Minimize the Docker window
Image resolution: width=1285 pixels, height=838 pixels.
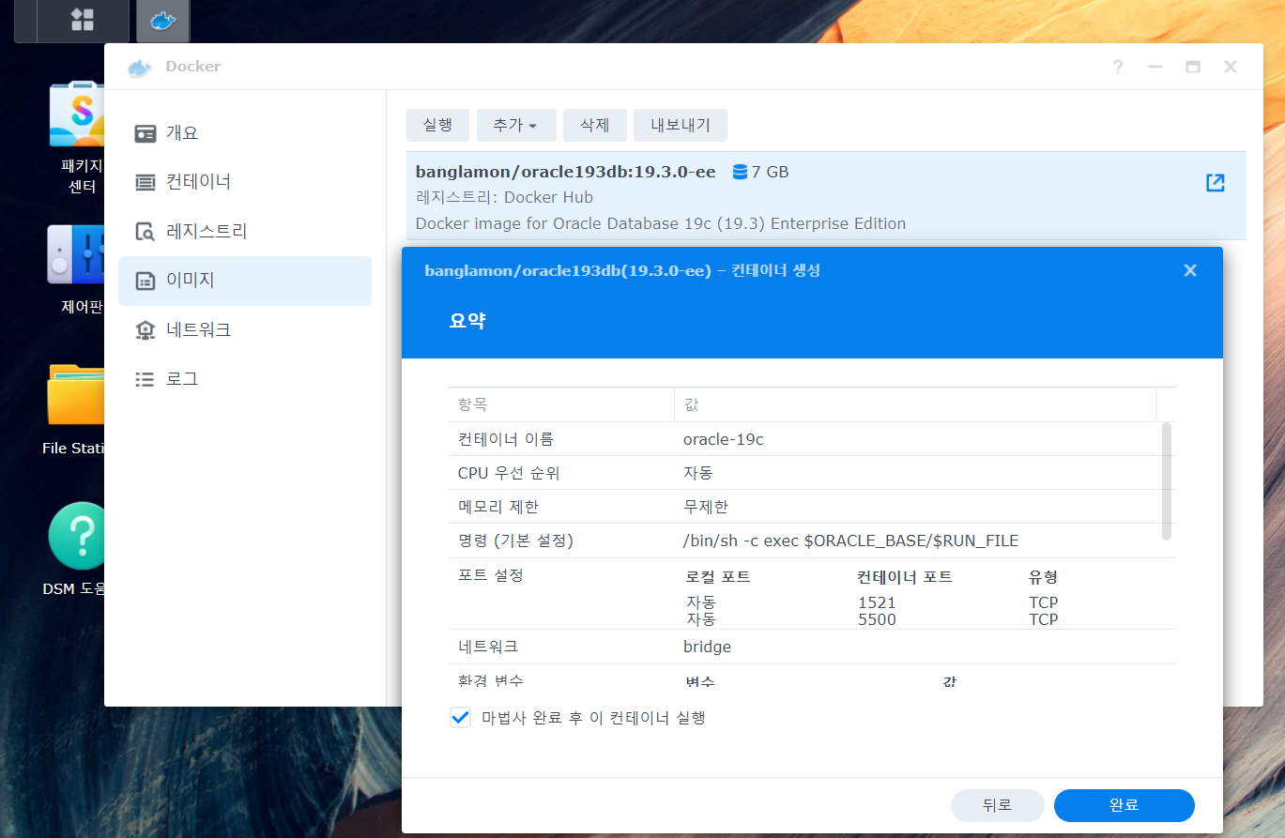[1155, 67]
